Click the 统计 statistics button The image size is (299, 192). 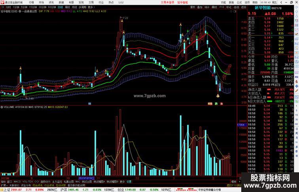(x=207, y=7)
